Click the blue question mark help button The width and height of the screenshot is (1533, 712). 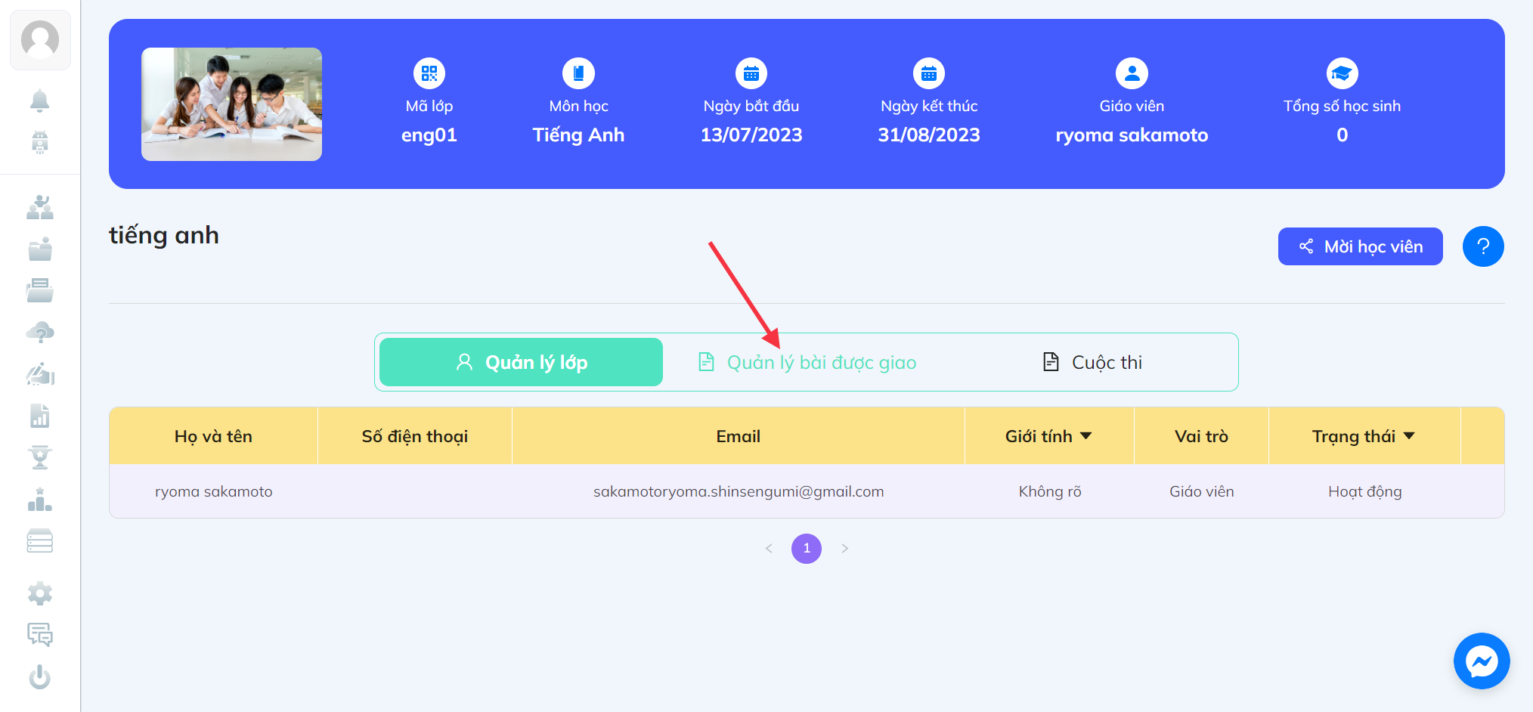click(1483, 246)
